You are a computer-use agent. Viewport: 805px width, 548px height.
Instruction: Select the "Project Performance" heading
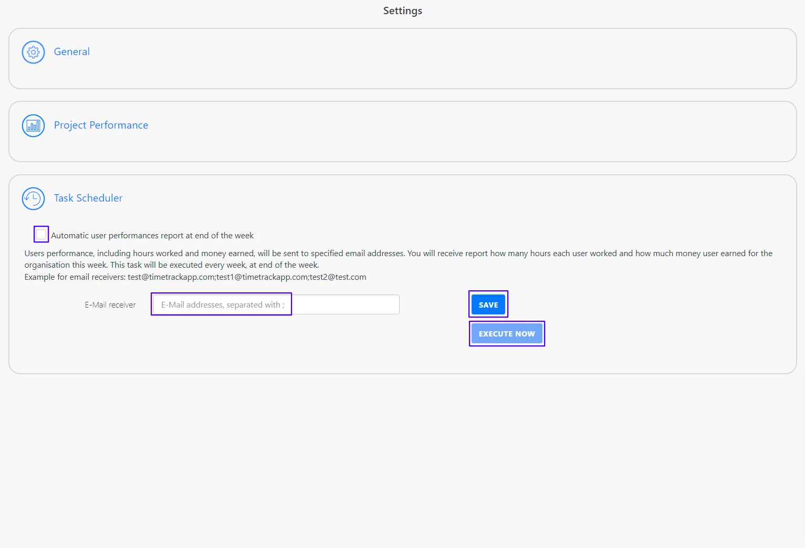pos(101,125)
